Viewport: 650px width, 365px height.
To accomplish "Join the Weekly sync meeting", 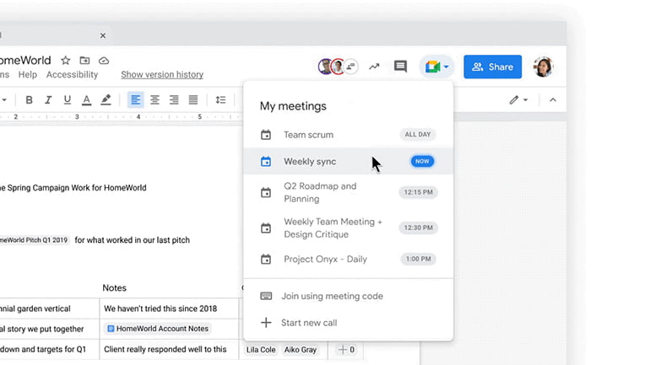I will pos(348,161).
